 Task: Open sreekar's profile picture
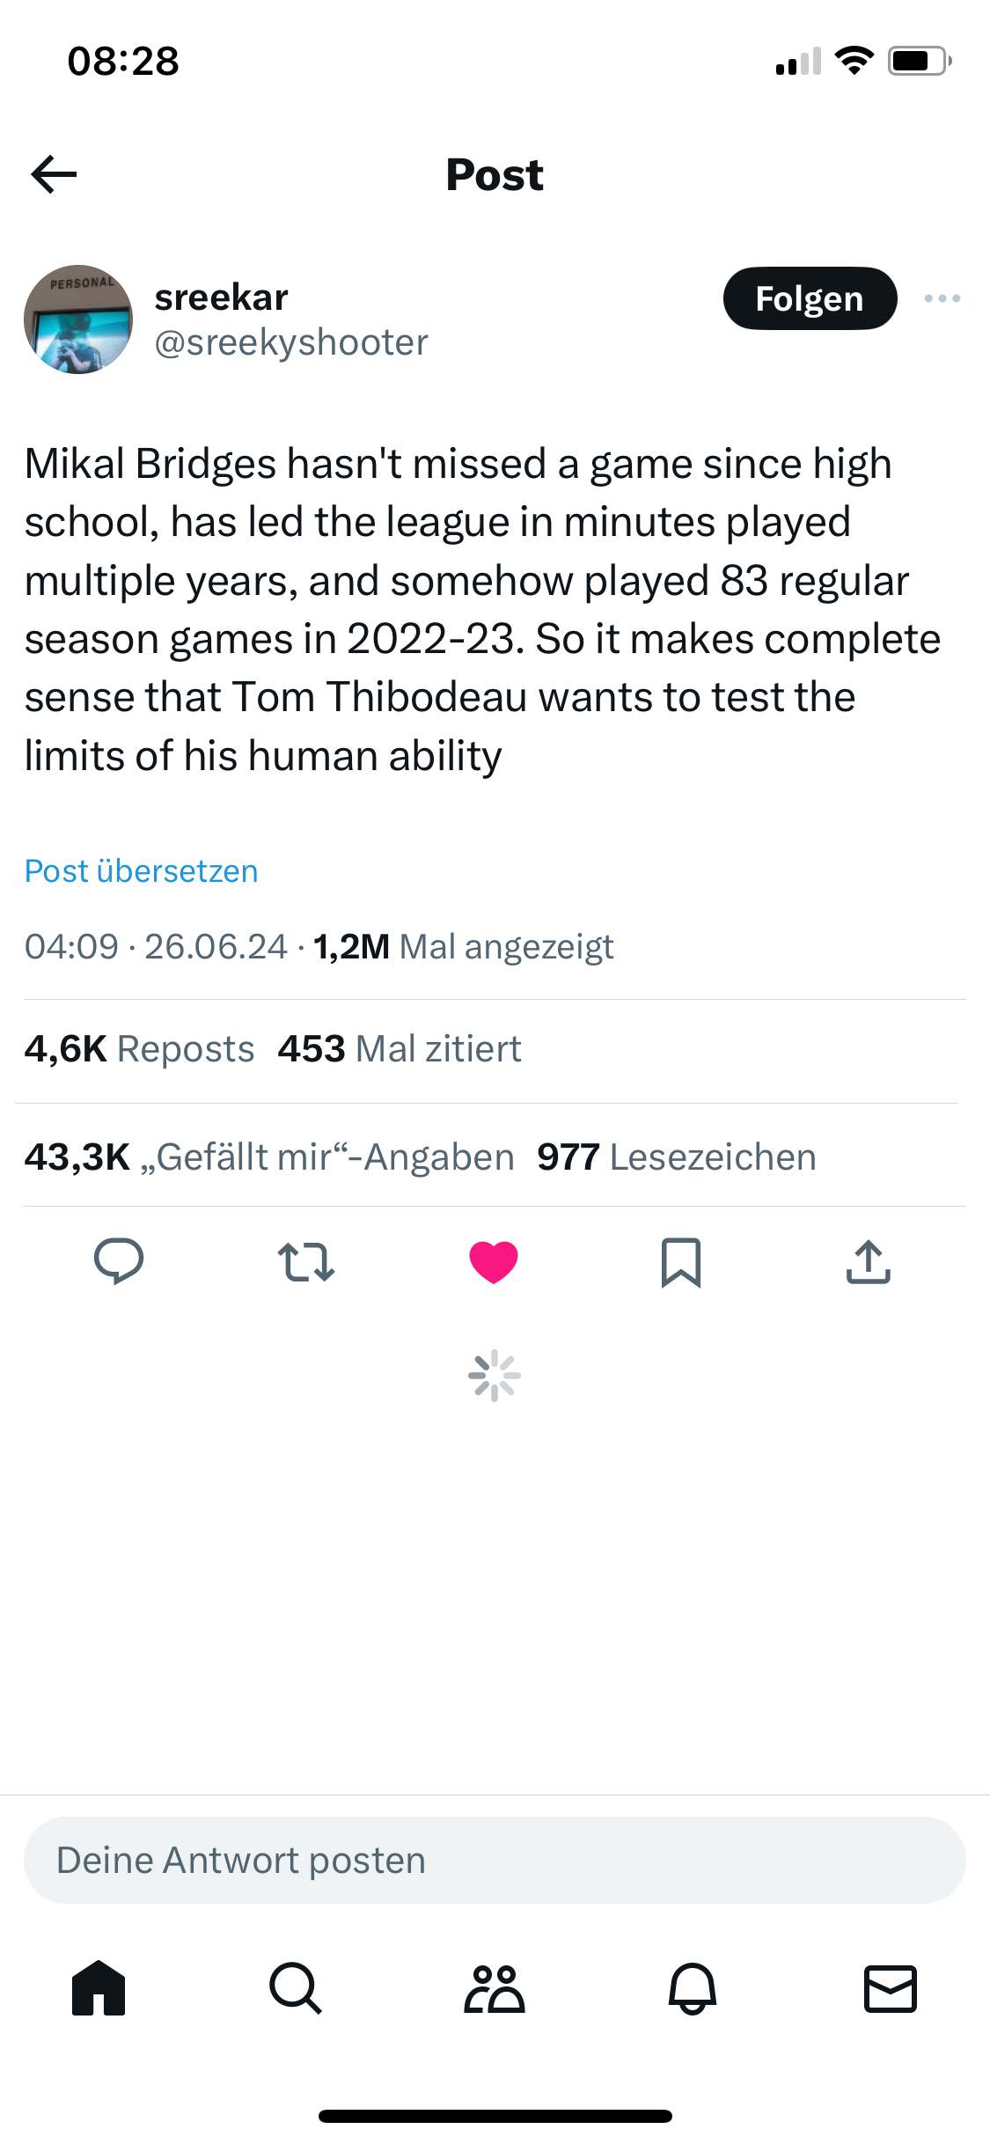(78, 319)
